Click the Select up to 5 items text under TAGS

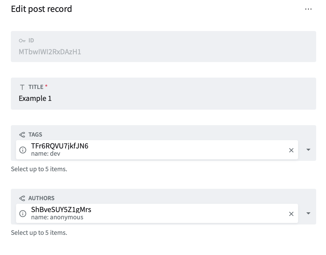pos(39,169)
